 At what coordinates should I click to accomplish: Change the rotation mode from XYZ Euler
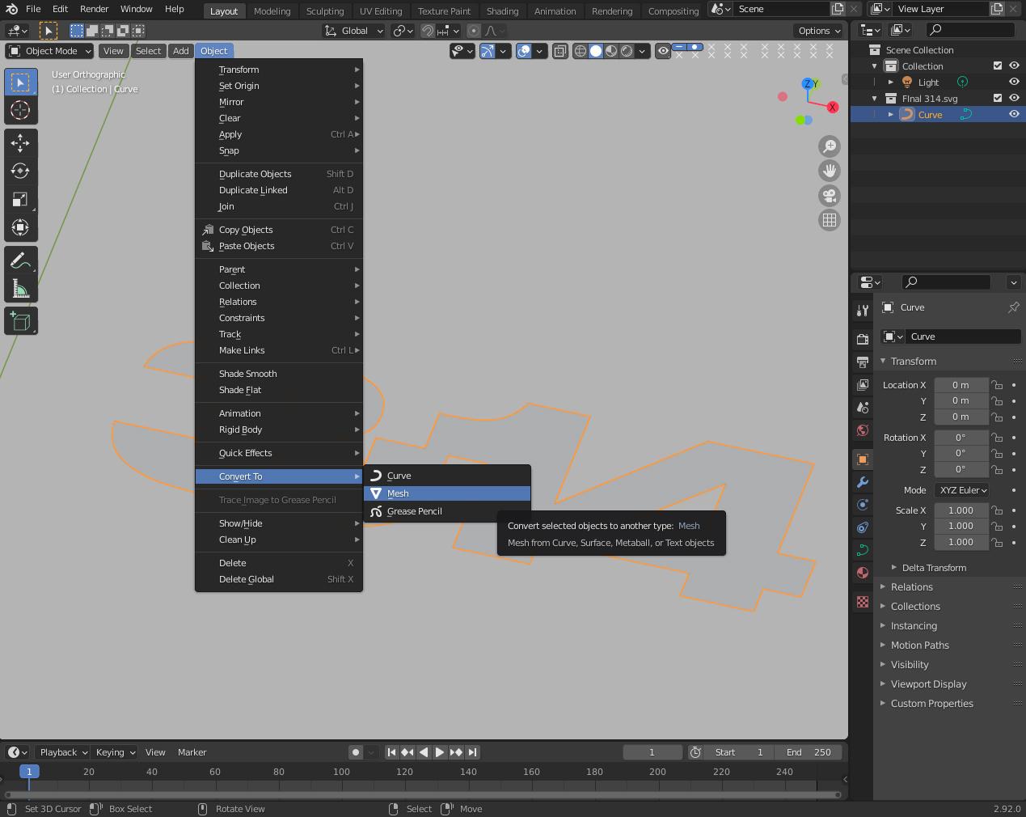(961, 489)
